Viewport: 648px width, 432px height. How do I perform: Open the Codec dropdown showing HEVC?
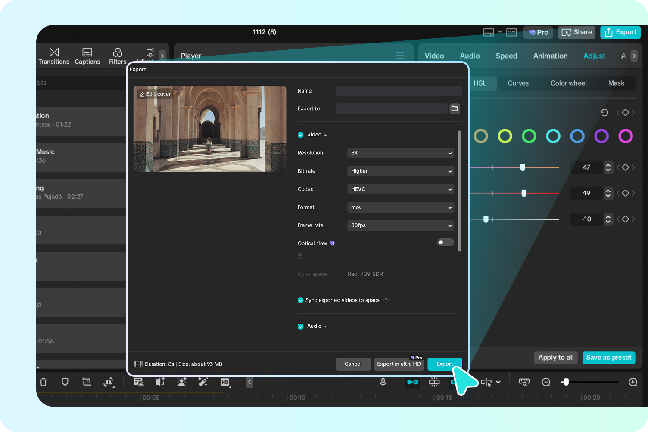[x=400, y=189]
